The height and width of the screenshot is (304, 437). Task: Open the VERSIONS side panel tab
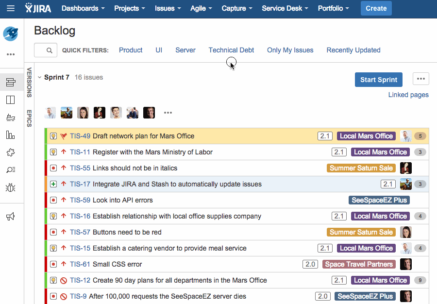(29, 83)
